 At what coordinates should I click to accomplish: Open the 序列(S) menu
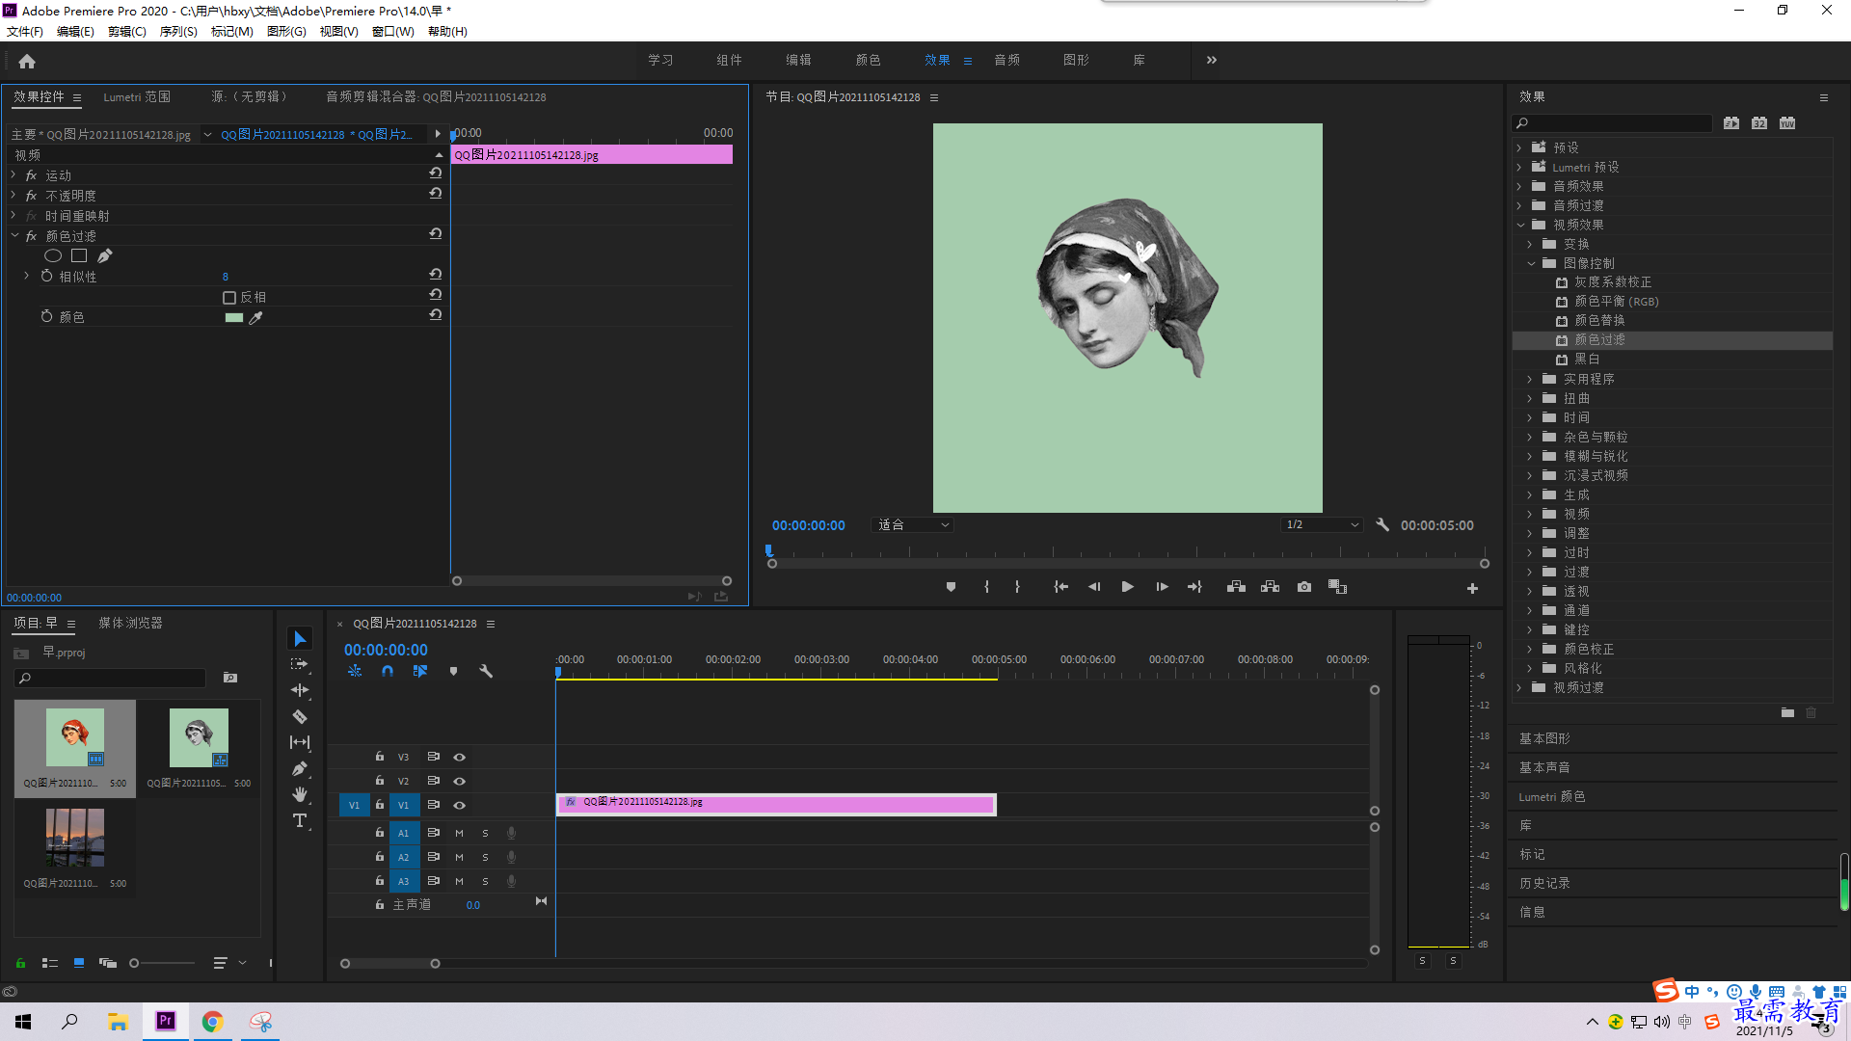[178, 32]
